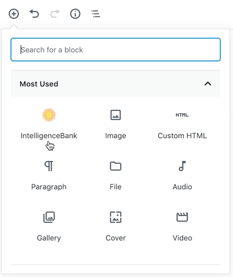233x277 pixels.
Task: Focus the Search for a block field
Action: pos(116,49)
